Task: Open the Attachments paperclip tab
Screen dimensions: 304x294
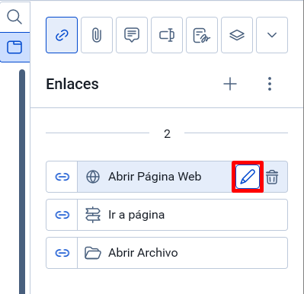Action: click(x=97, y=35)
